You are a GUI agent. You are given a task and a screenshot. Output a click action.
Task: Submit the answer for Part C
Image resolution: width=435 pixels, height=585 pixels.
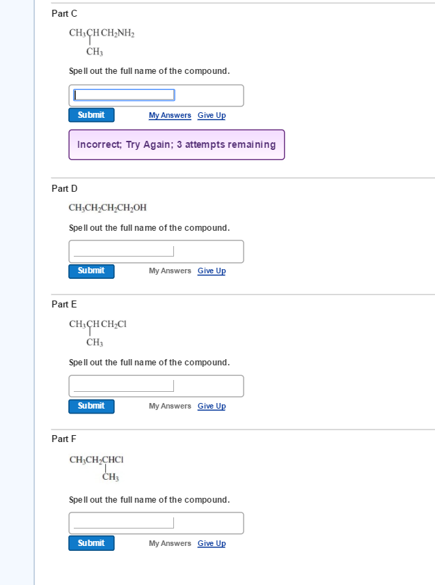(x=91, y=114)
